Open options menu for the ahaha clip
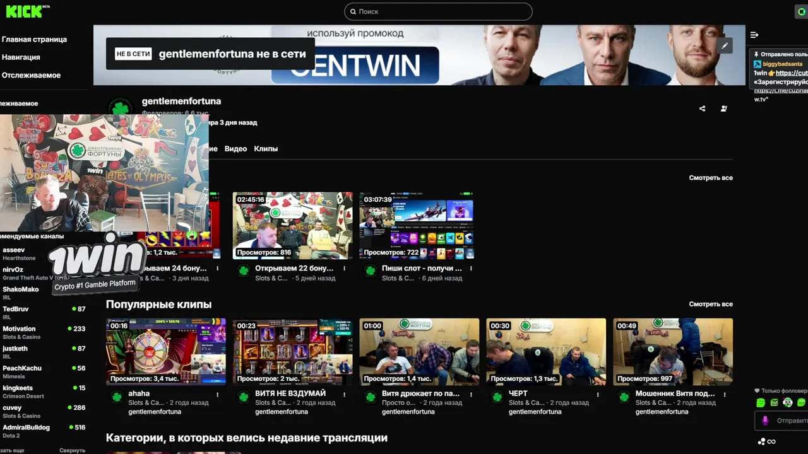This screenshot has width=808, height=454. tap(217, 394)
